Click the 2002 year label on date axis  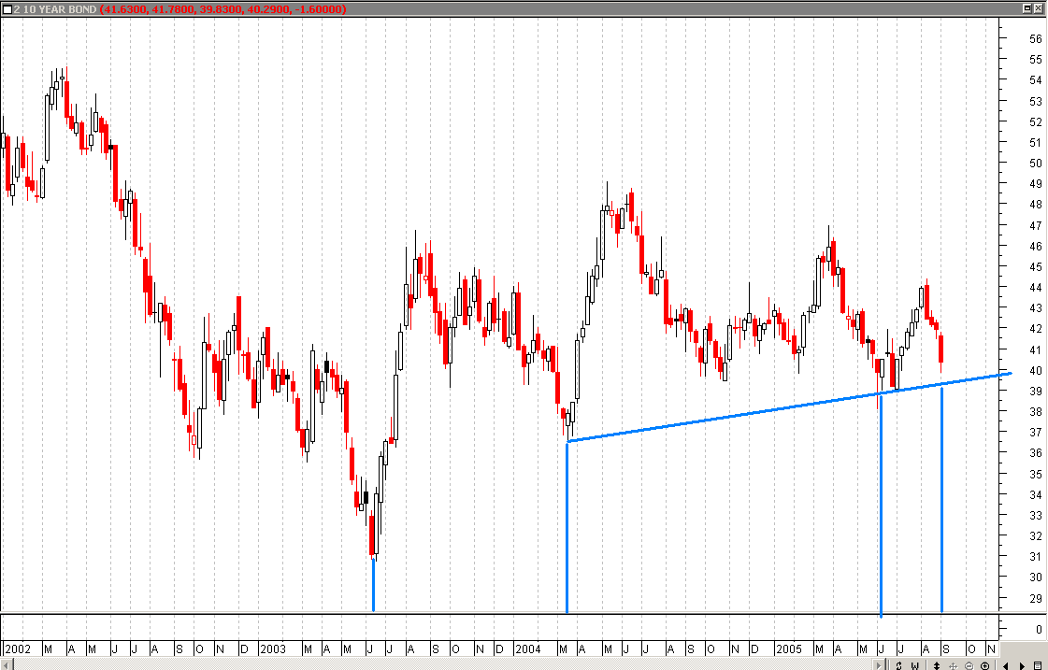[18, 649]
